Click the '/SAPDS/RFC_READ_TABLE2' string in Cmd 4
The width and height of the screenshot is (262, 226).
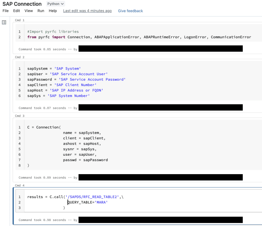(92, 197)
